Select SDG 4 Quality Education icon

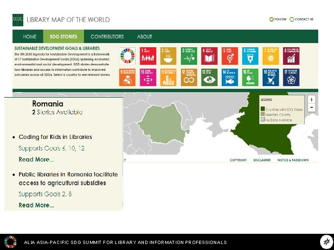[x=209, y=56]
